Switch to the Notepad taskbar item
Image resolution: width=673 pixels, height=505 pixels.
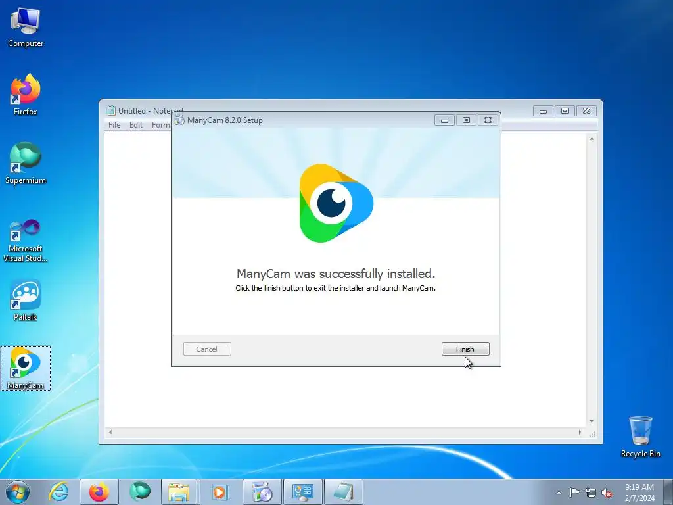pyautogui.click(x=343, y=492)
